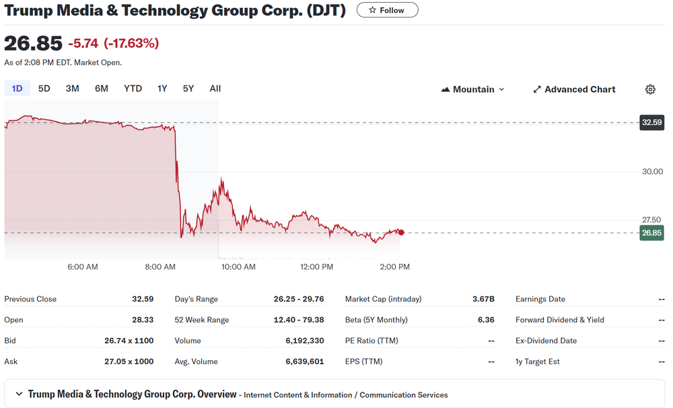Switch chart to 6M range
The width and height of the screenshot is (673, 408).
click(x=102, y=89)
